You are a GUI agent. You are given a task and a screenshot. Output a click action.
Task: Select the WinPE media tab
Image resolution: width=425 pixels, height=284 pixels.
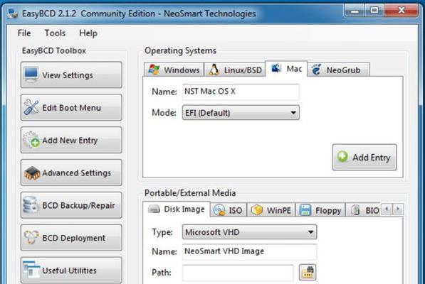pyautogui.click(x=271, y=210)
